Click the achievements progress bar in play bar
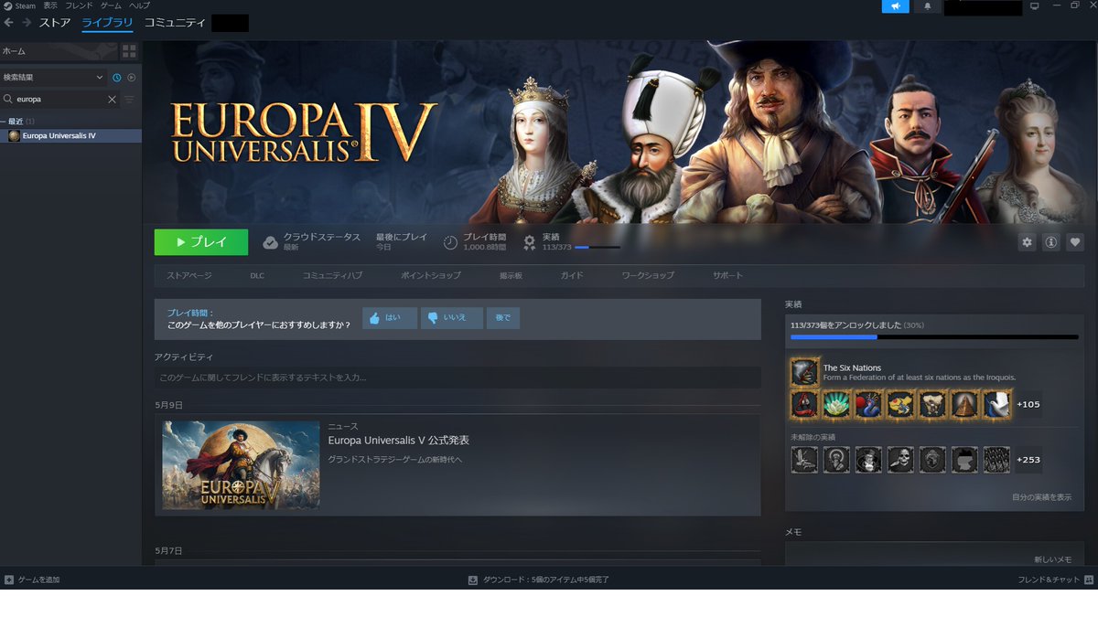 coord(597,248)
